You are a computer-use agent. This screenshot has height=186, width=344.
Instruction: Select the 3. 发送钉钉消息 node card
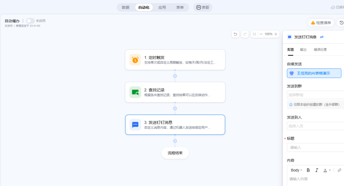tap(175, 125)
